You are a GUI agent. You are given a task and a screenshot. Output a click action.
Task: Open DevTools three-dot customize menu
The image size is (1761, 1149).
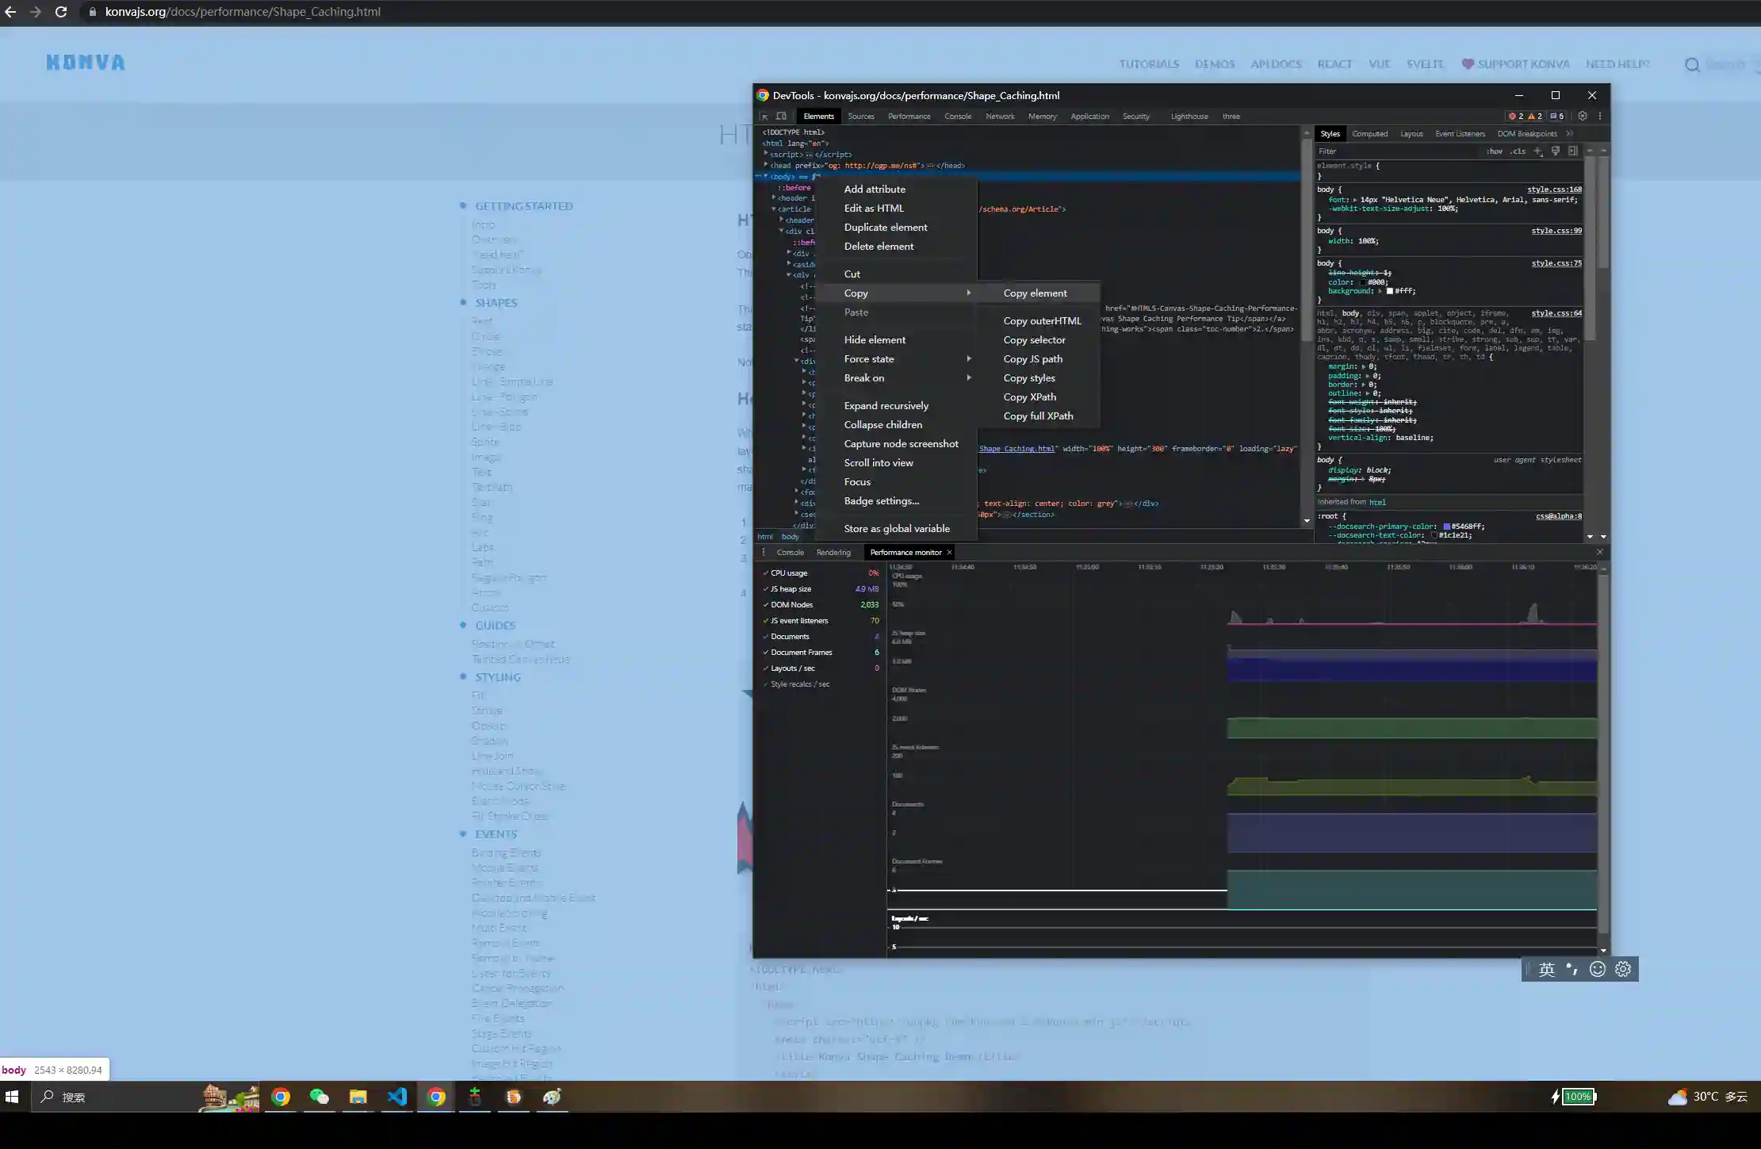click(1600, 116)
